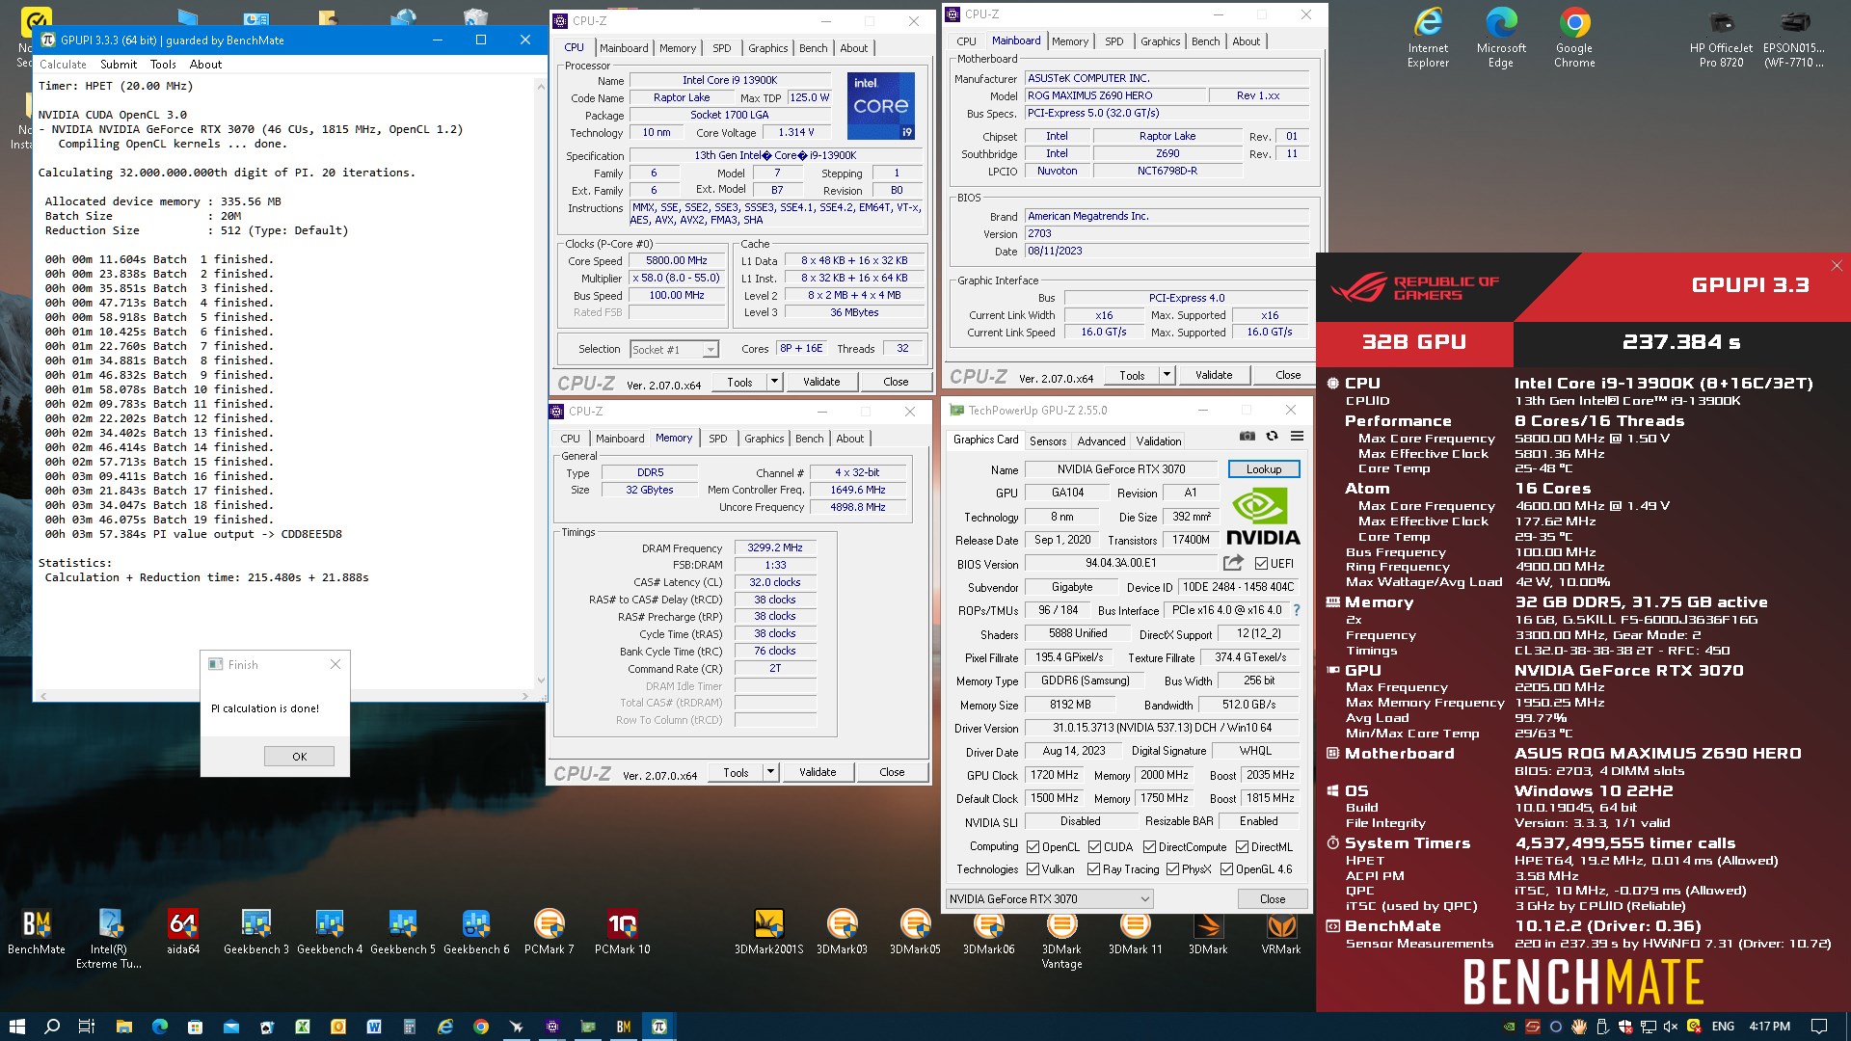Toggle OpenCL checkbox in GPU-Z

point(1033,847)
